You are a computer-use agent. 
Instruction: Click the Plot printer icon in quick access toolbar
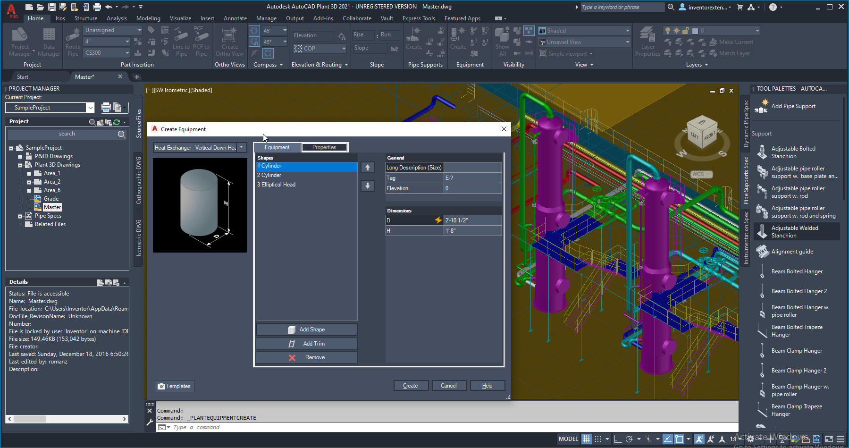click(97, 7)
